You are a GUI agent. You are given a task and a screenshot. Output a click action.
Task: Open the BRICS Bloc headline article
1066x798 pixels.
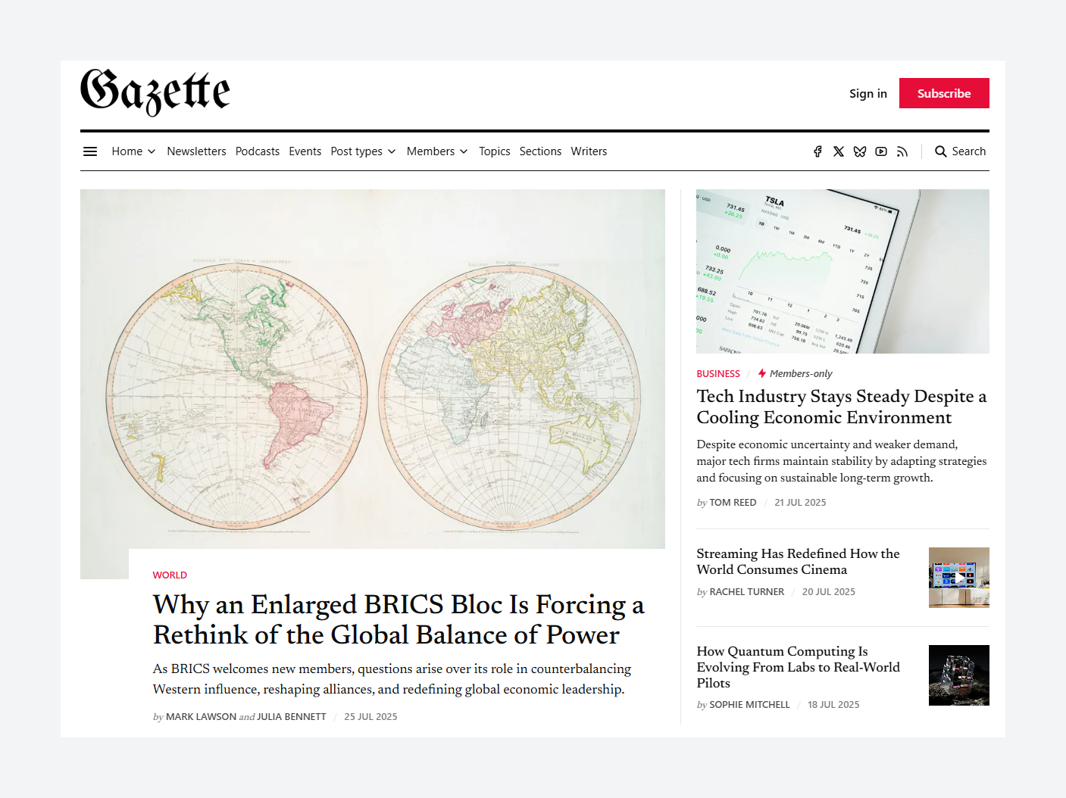pos(399,619)
